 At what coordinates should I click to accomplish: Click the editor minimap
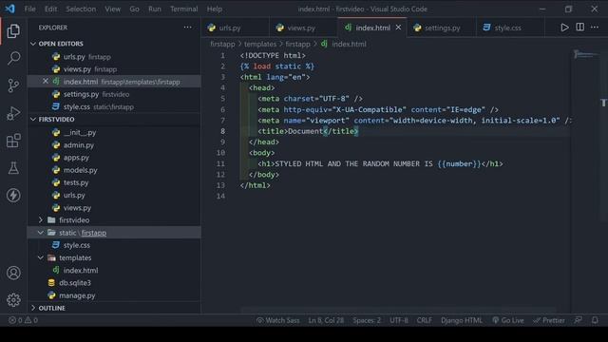tap(585, 55)
